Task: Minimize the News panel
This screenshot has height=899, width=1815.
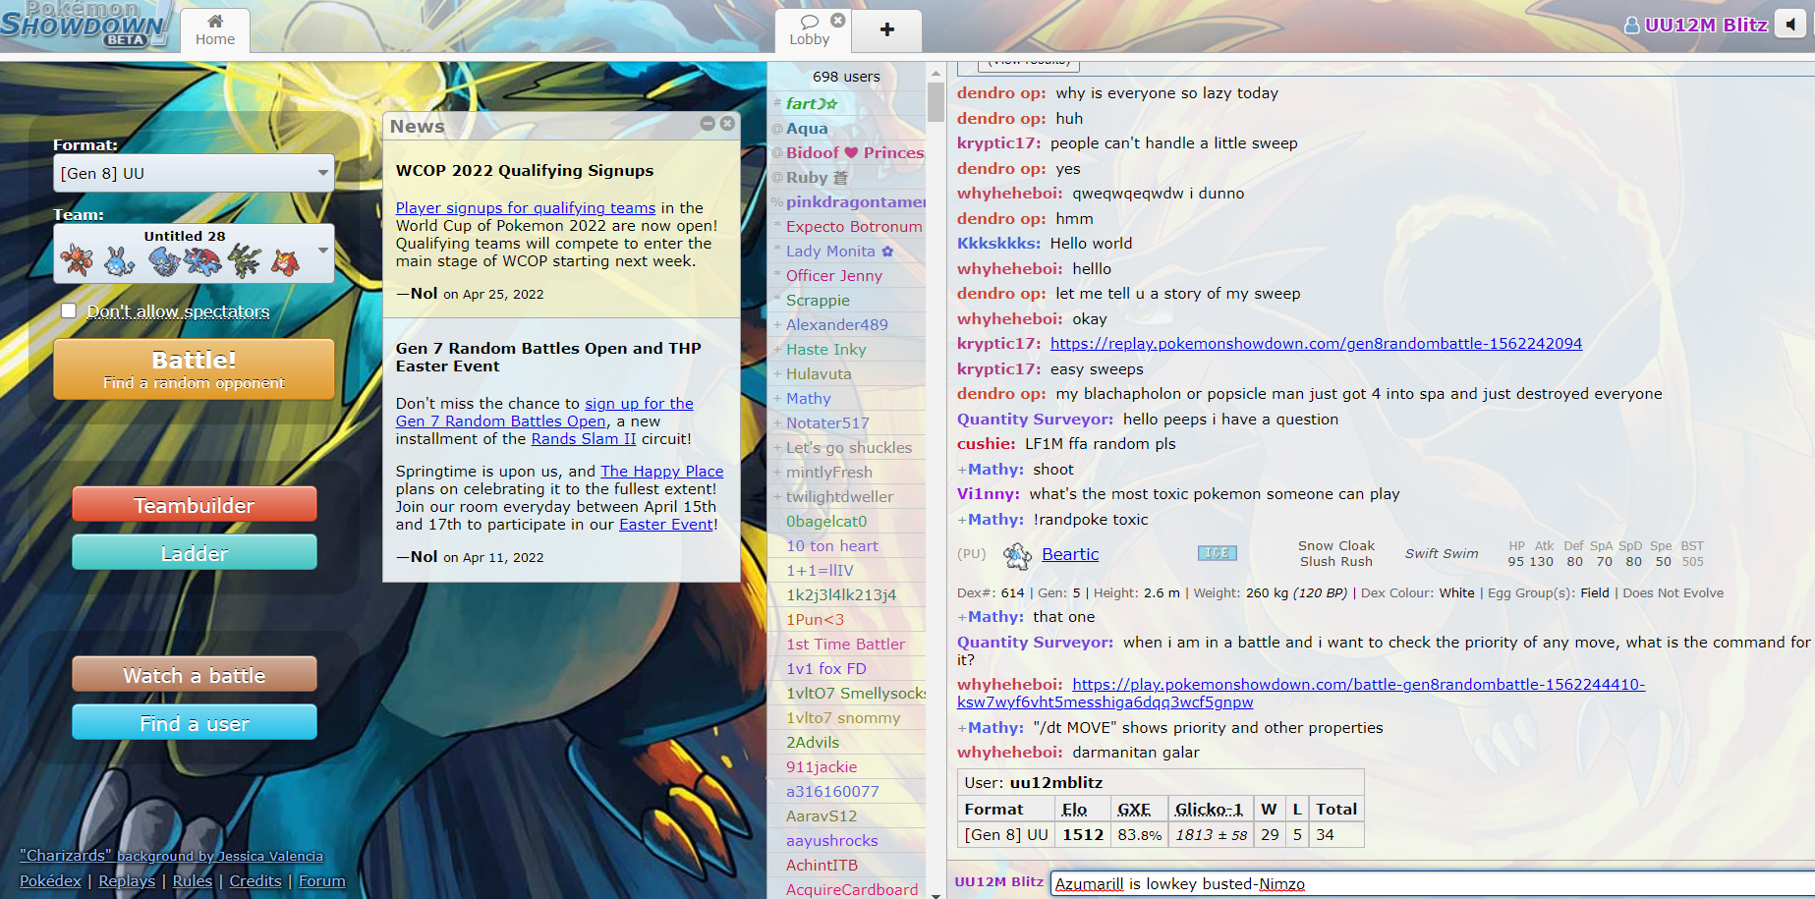Action: [708, 123]
